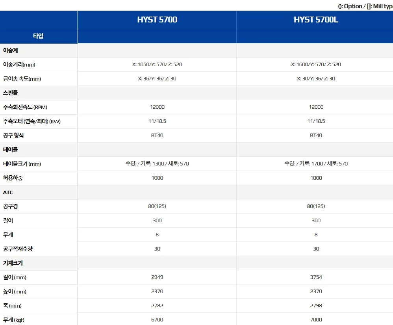Select 300 in the HYST 5700L column
Viewport: 393px width, 325px height.
pyautogui.click(x=316, y=221)
